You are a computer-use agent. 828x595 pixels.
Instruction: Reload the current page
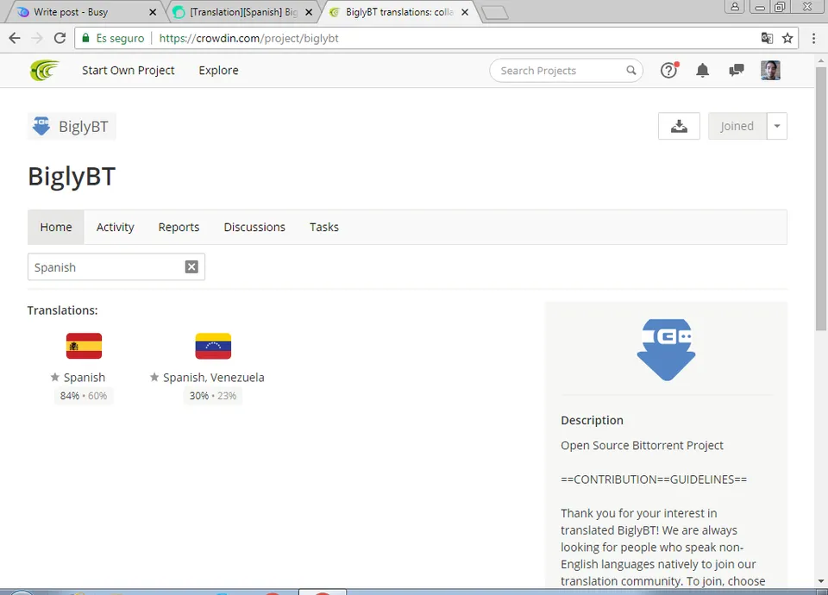click(x=60, y=38)
